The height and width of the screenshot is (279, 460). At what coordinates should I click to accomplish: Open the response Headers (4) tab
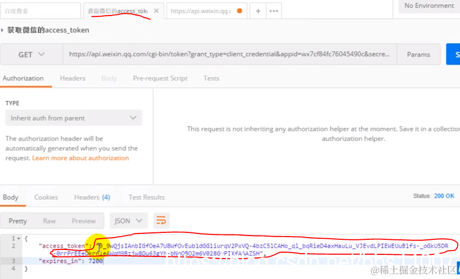point(92,197)
